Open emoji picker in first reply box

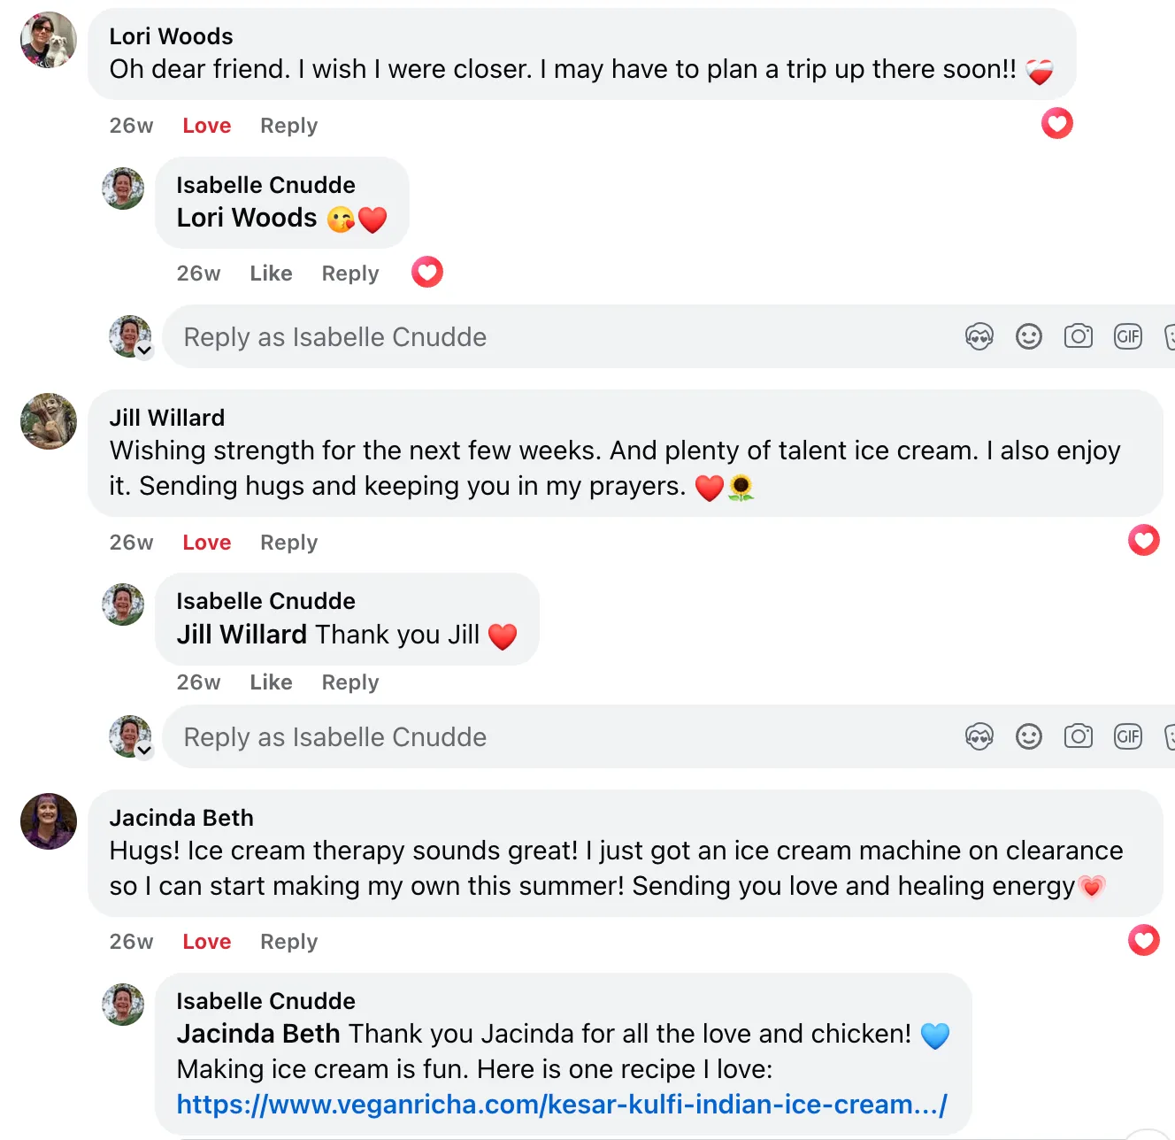[x=1028, y=337]
